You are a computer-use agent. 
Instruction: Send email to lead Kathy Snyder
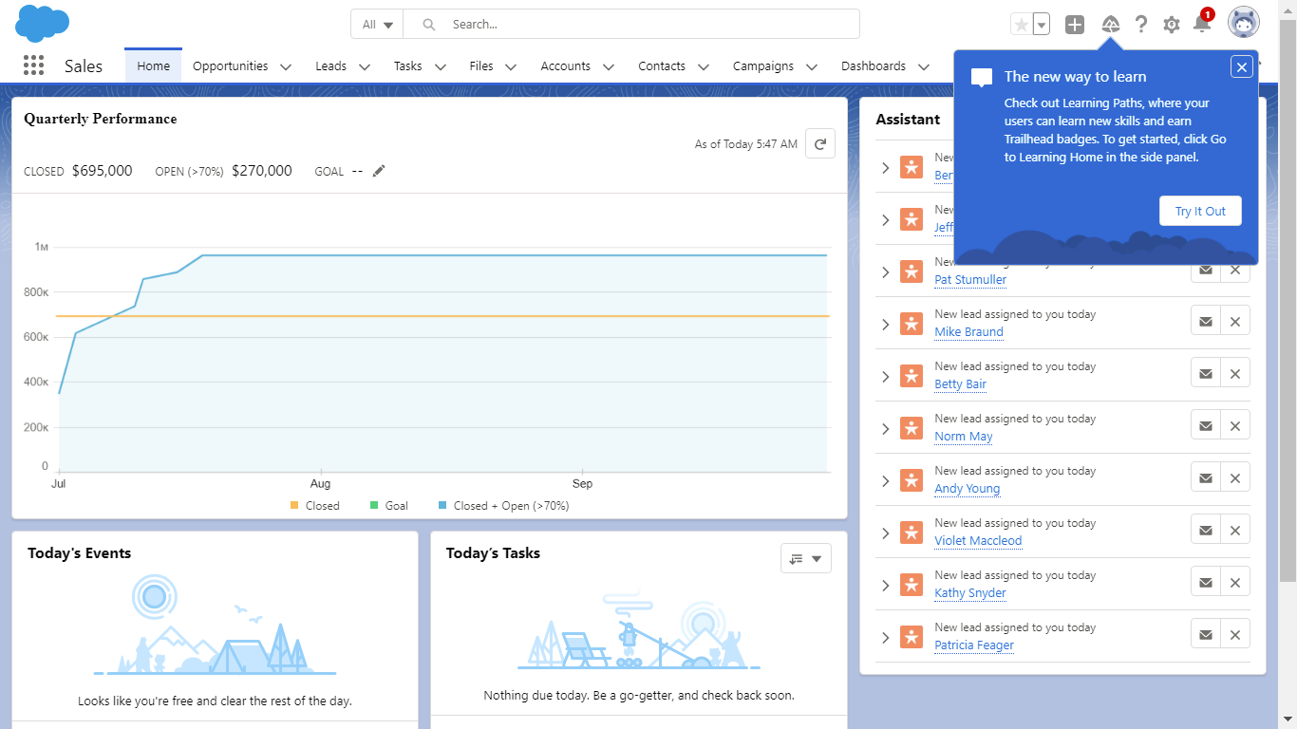(1206, 582)
